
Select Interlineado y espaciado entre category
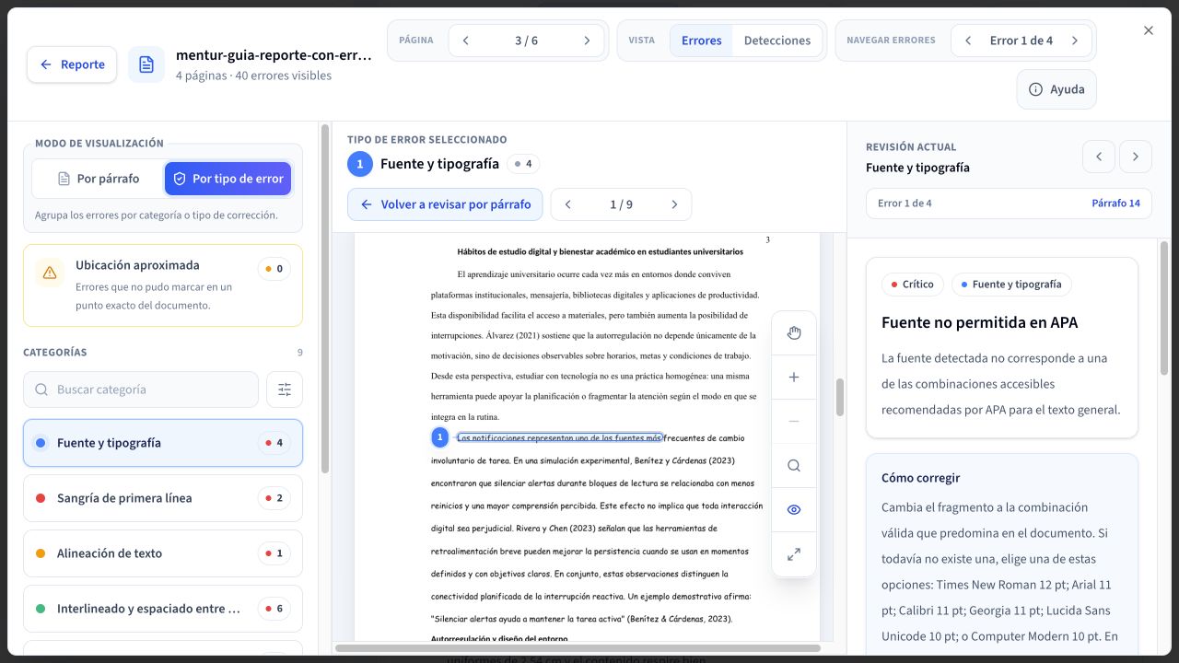(x=163, y=609)
